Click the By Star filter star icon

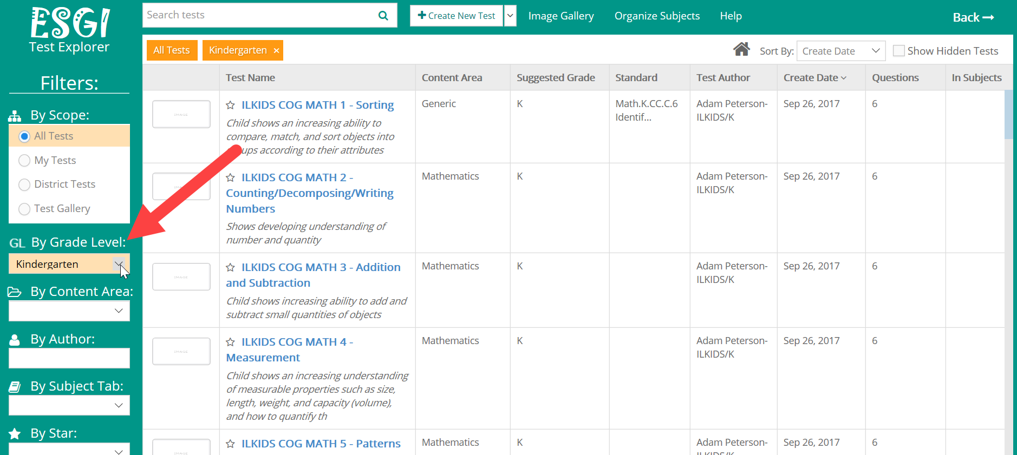click(x=15, y=434)
